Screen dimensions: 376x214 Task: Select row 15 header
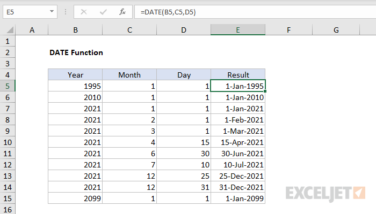click(x=8, y=198)
